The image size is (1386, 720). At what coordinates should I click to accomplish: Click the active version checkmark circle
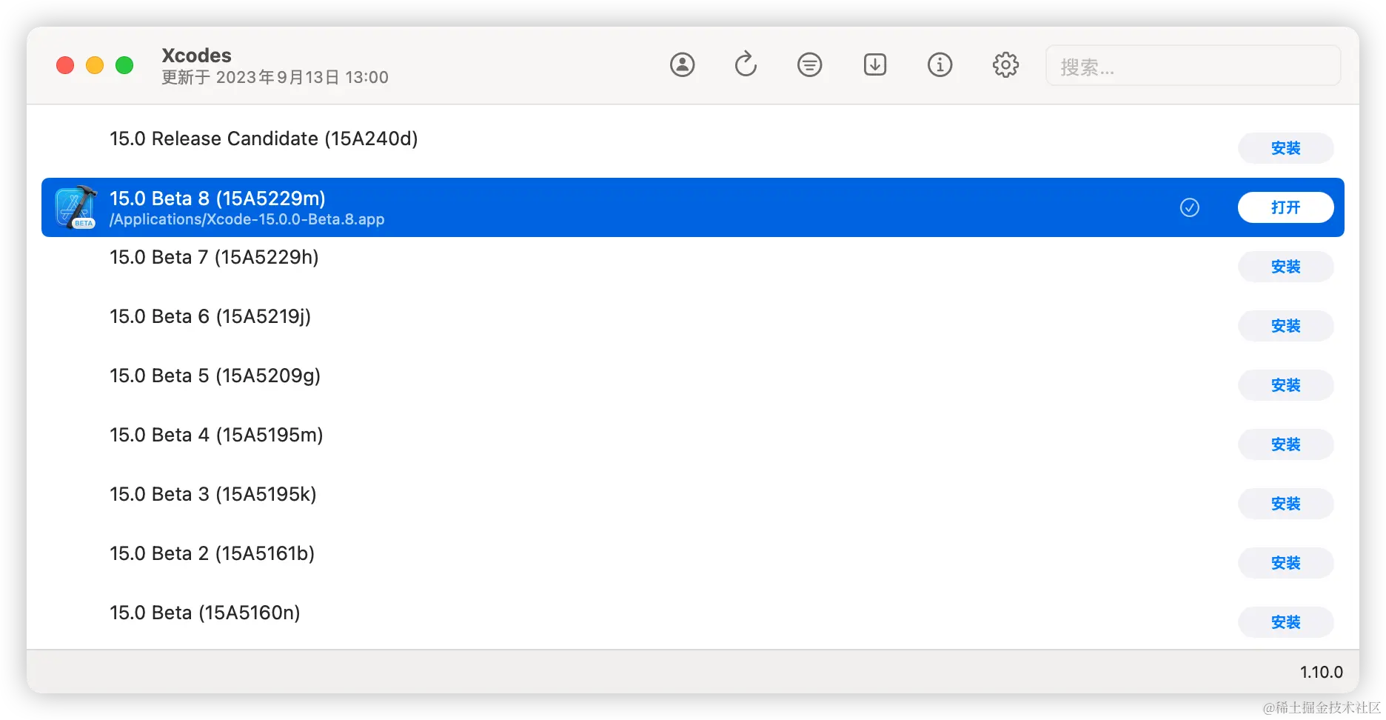point(1190,207)
